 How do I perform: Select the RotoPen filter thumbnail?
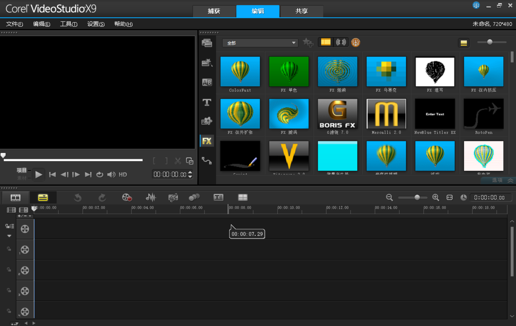[x=484, y=114]
